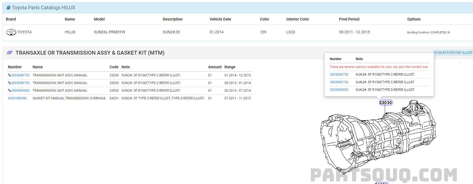Image resolution: width=473 pixels, height=184 pixels.
Task: Click the Number column header in parts table
Action: click(x=15, y=67)
